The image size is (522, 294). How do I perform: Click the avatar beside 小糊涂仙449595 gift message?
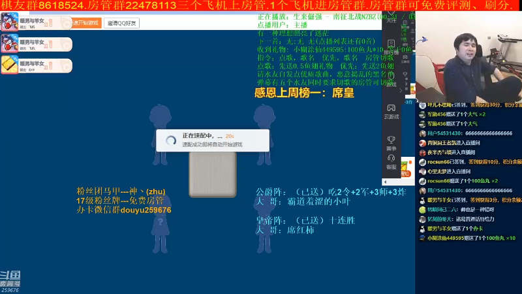click(422, 238)
